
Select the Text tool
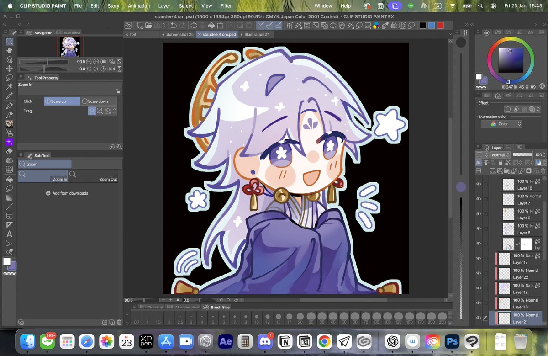[9, 234]
